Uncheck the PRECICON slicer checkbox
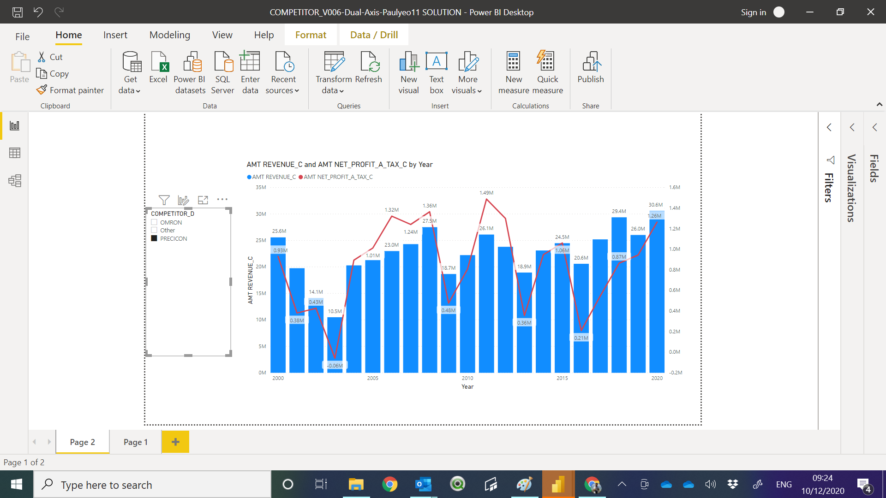 pos(154,238)
